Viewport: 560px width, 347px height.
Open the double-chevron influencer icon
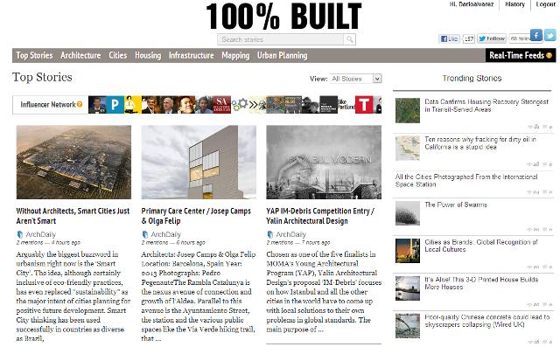[257, 105]
